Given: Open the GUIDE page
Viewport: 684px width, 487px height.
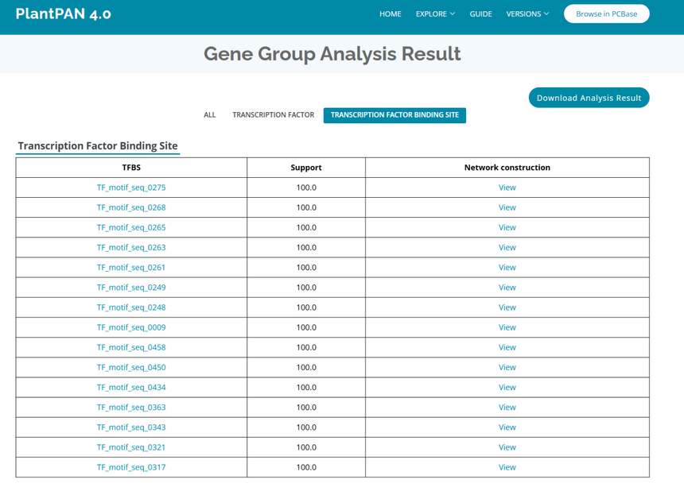Looking at the screenshot, I should pos(480,14).
